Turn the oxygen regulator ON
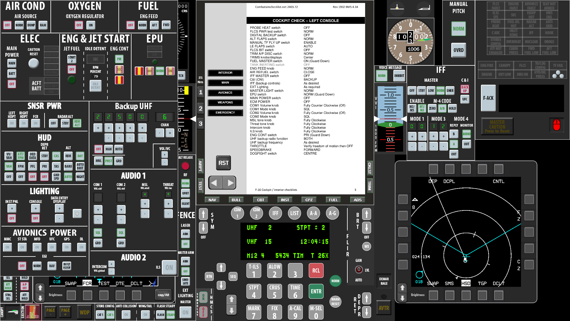Screen dimensions: 570x321 [91, 25]
